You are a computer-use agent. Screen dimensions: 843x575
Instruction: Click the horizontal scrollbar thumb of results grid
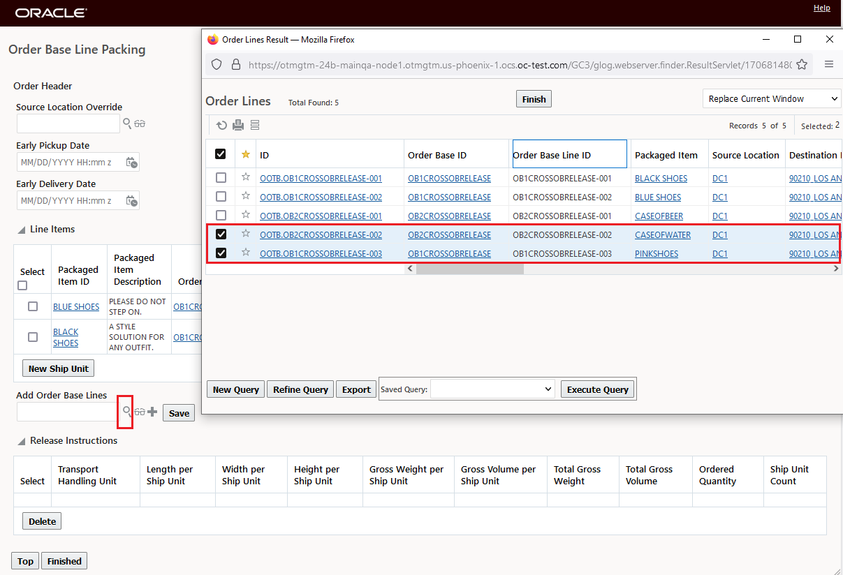469,268
